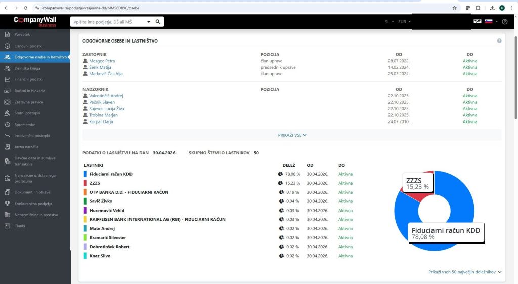518x284 pixels.
Task: Click the Spremembe history icon
Action: click(7, 125)
